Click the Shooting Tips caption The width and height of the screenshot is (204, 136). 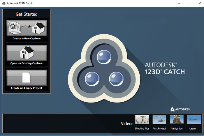pos(142,129)
